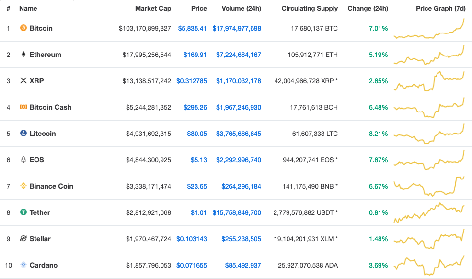The width and height of the screenshot is (472, 279).
Task: View the Binance Coin 7d price graph
Action: coord(429,187)
